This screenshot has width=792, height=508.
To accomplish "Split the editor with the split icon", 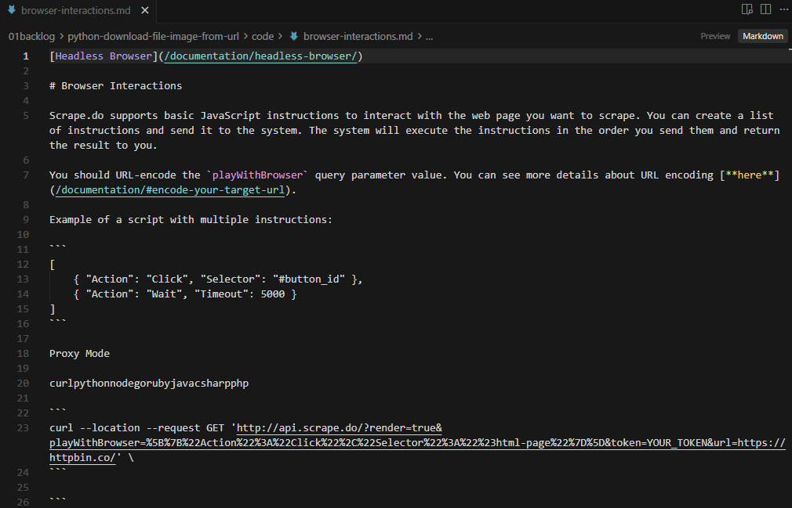I will click(x=765, y=8).
